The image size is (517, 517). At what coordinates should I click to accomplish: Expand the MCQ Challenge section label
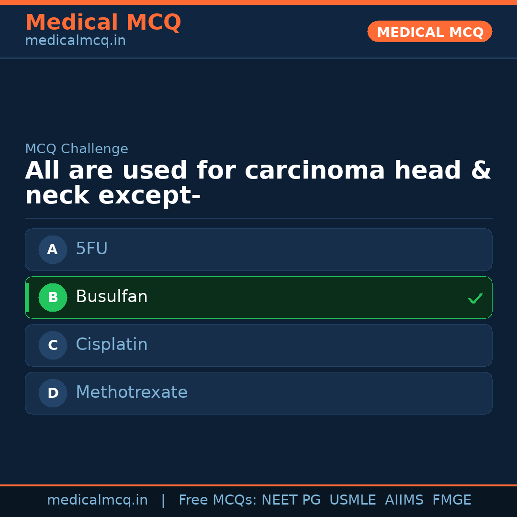77,149
